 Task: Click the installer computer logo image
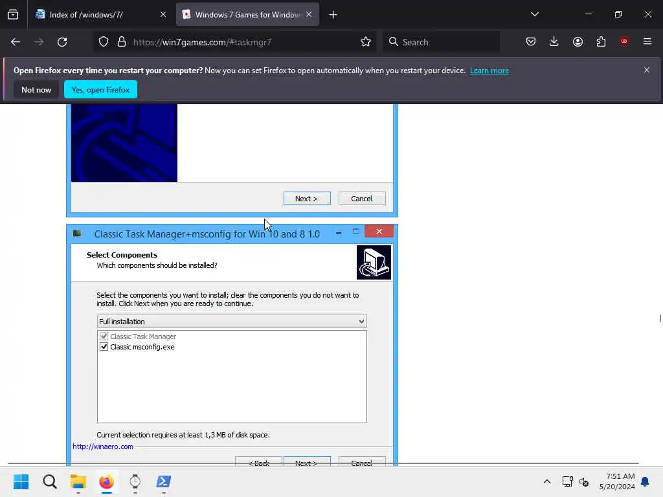point(374,263)
